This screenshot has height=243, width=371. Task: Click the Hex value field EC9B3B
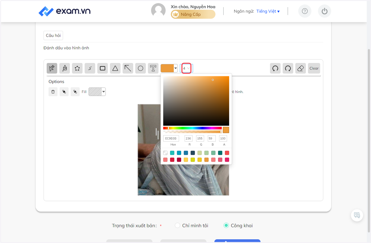pyautogui.click(x=171, y=139)
